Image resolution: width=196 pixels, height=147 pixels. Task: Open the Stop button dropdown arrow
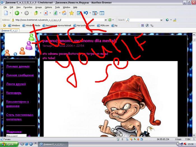coord(50,13)
